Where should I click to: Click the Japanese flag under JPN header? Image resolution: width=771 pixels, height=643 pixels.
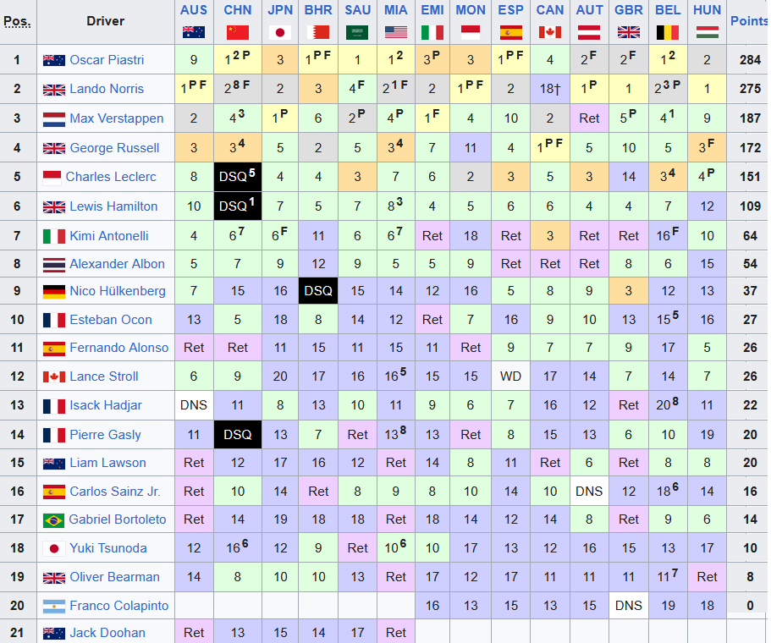click(x=280, y=32)
